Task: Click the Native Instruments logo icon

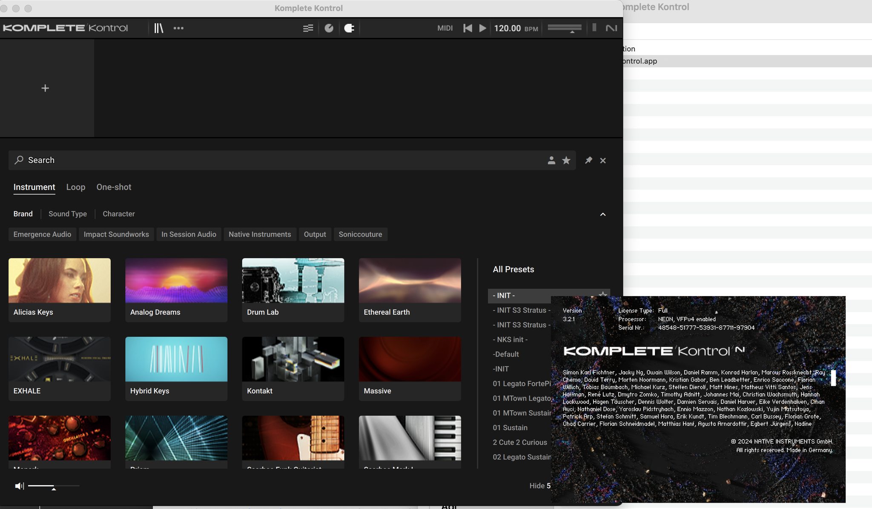Action: (x=611, y=28)
